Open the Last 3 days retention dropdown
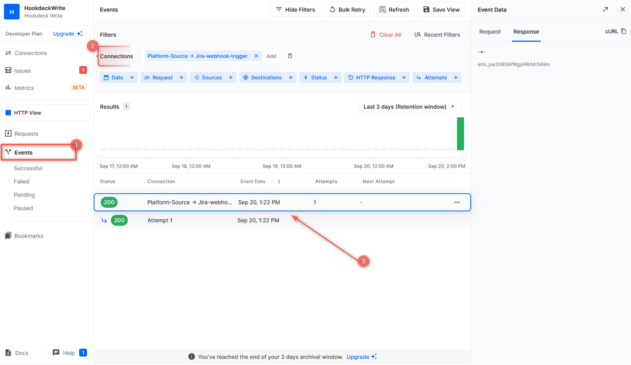Screen dimensions: 631x365 (x=409, y=106)
